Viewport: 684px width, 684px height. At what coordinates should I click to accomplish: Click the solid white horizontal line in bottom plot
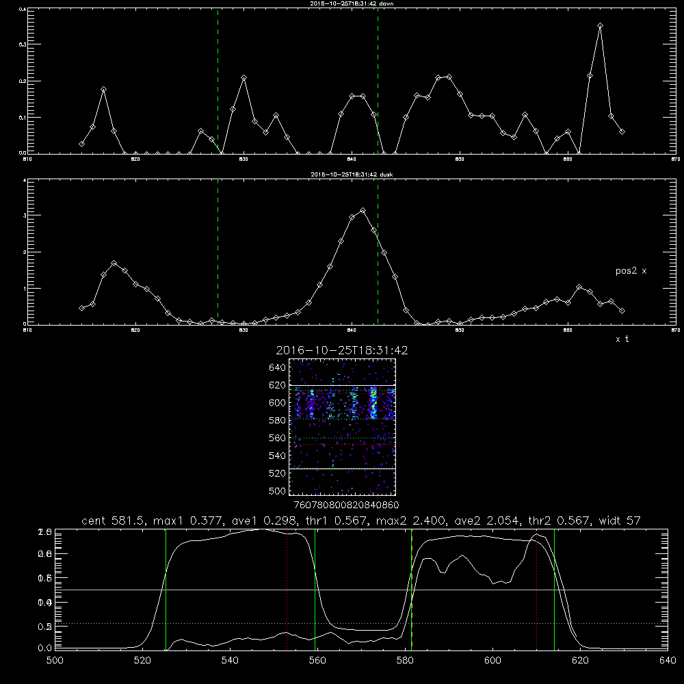tap(361, 590)
